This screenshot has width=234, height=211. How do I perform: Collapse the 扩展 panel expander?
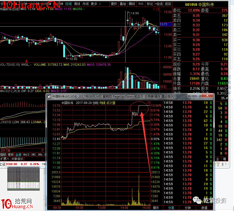(5, 159)
